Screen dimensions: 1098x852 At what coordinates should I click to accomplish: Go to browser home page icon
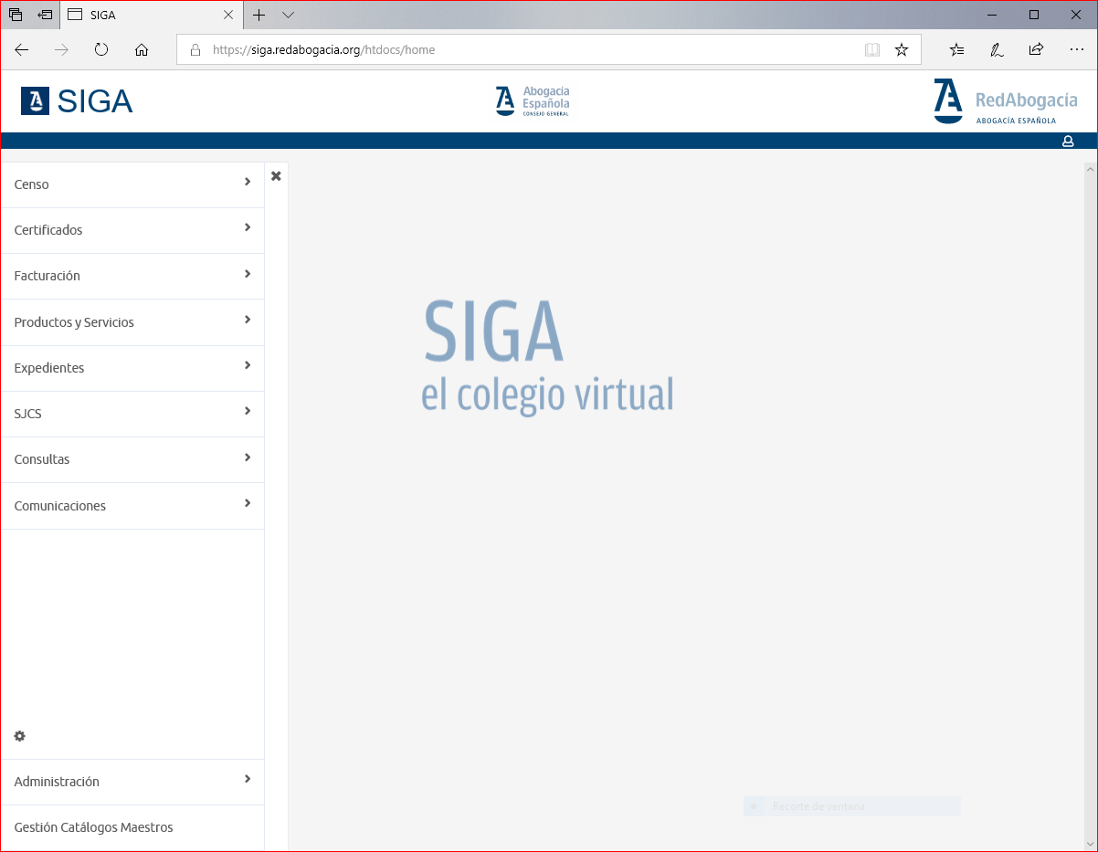coord(142,50)
